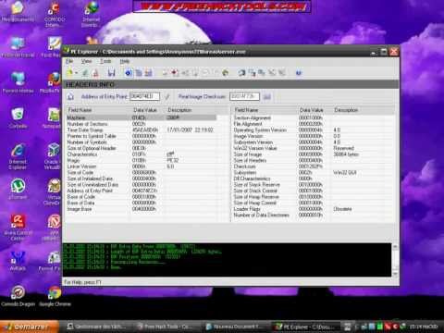The width and height of the screenshot is (444, 333).
Task: Select the Characteristics row in the left table
Action: (142, 154)
